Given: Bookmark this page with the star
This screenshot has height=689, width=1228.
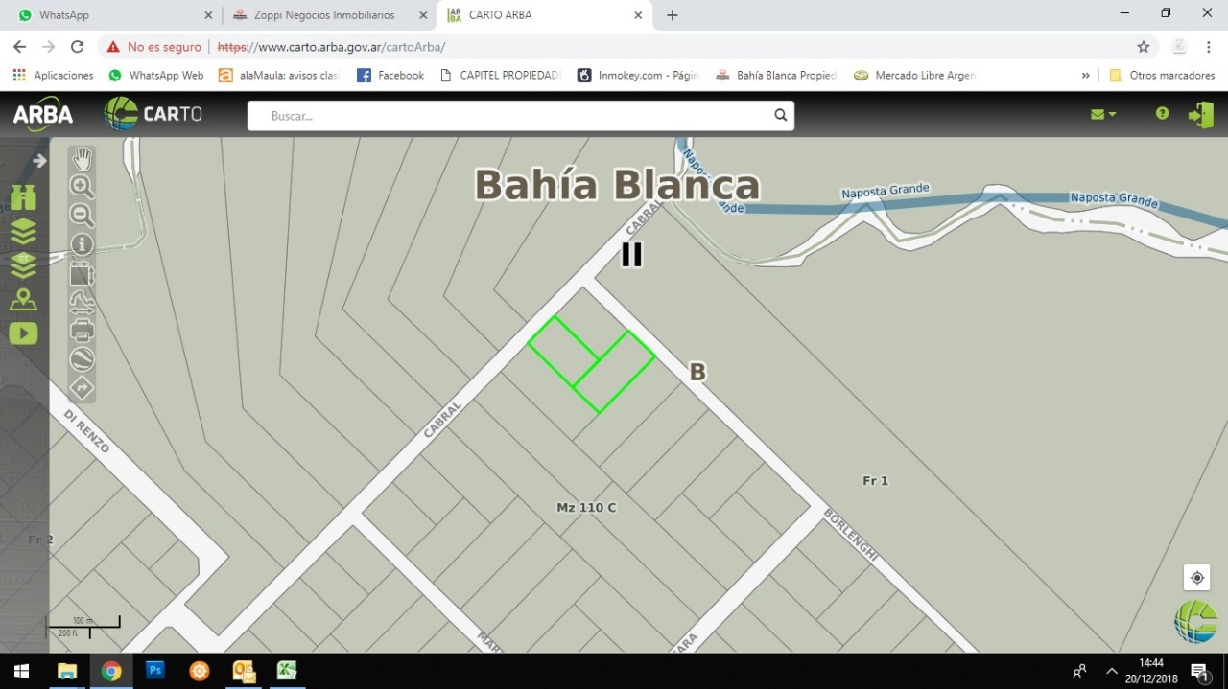Looking at the screenshot, I should click(1144, 47).
